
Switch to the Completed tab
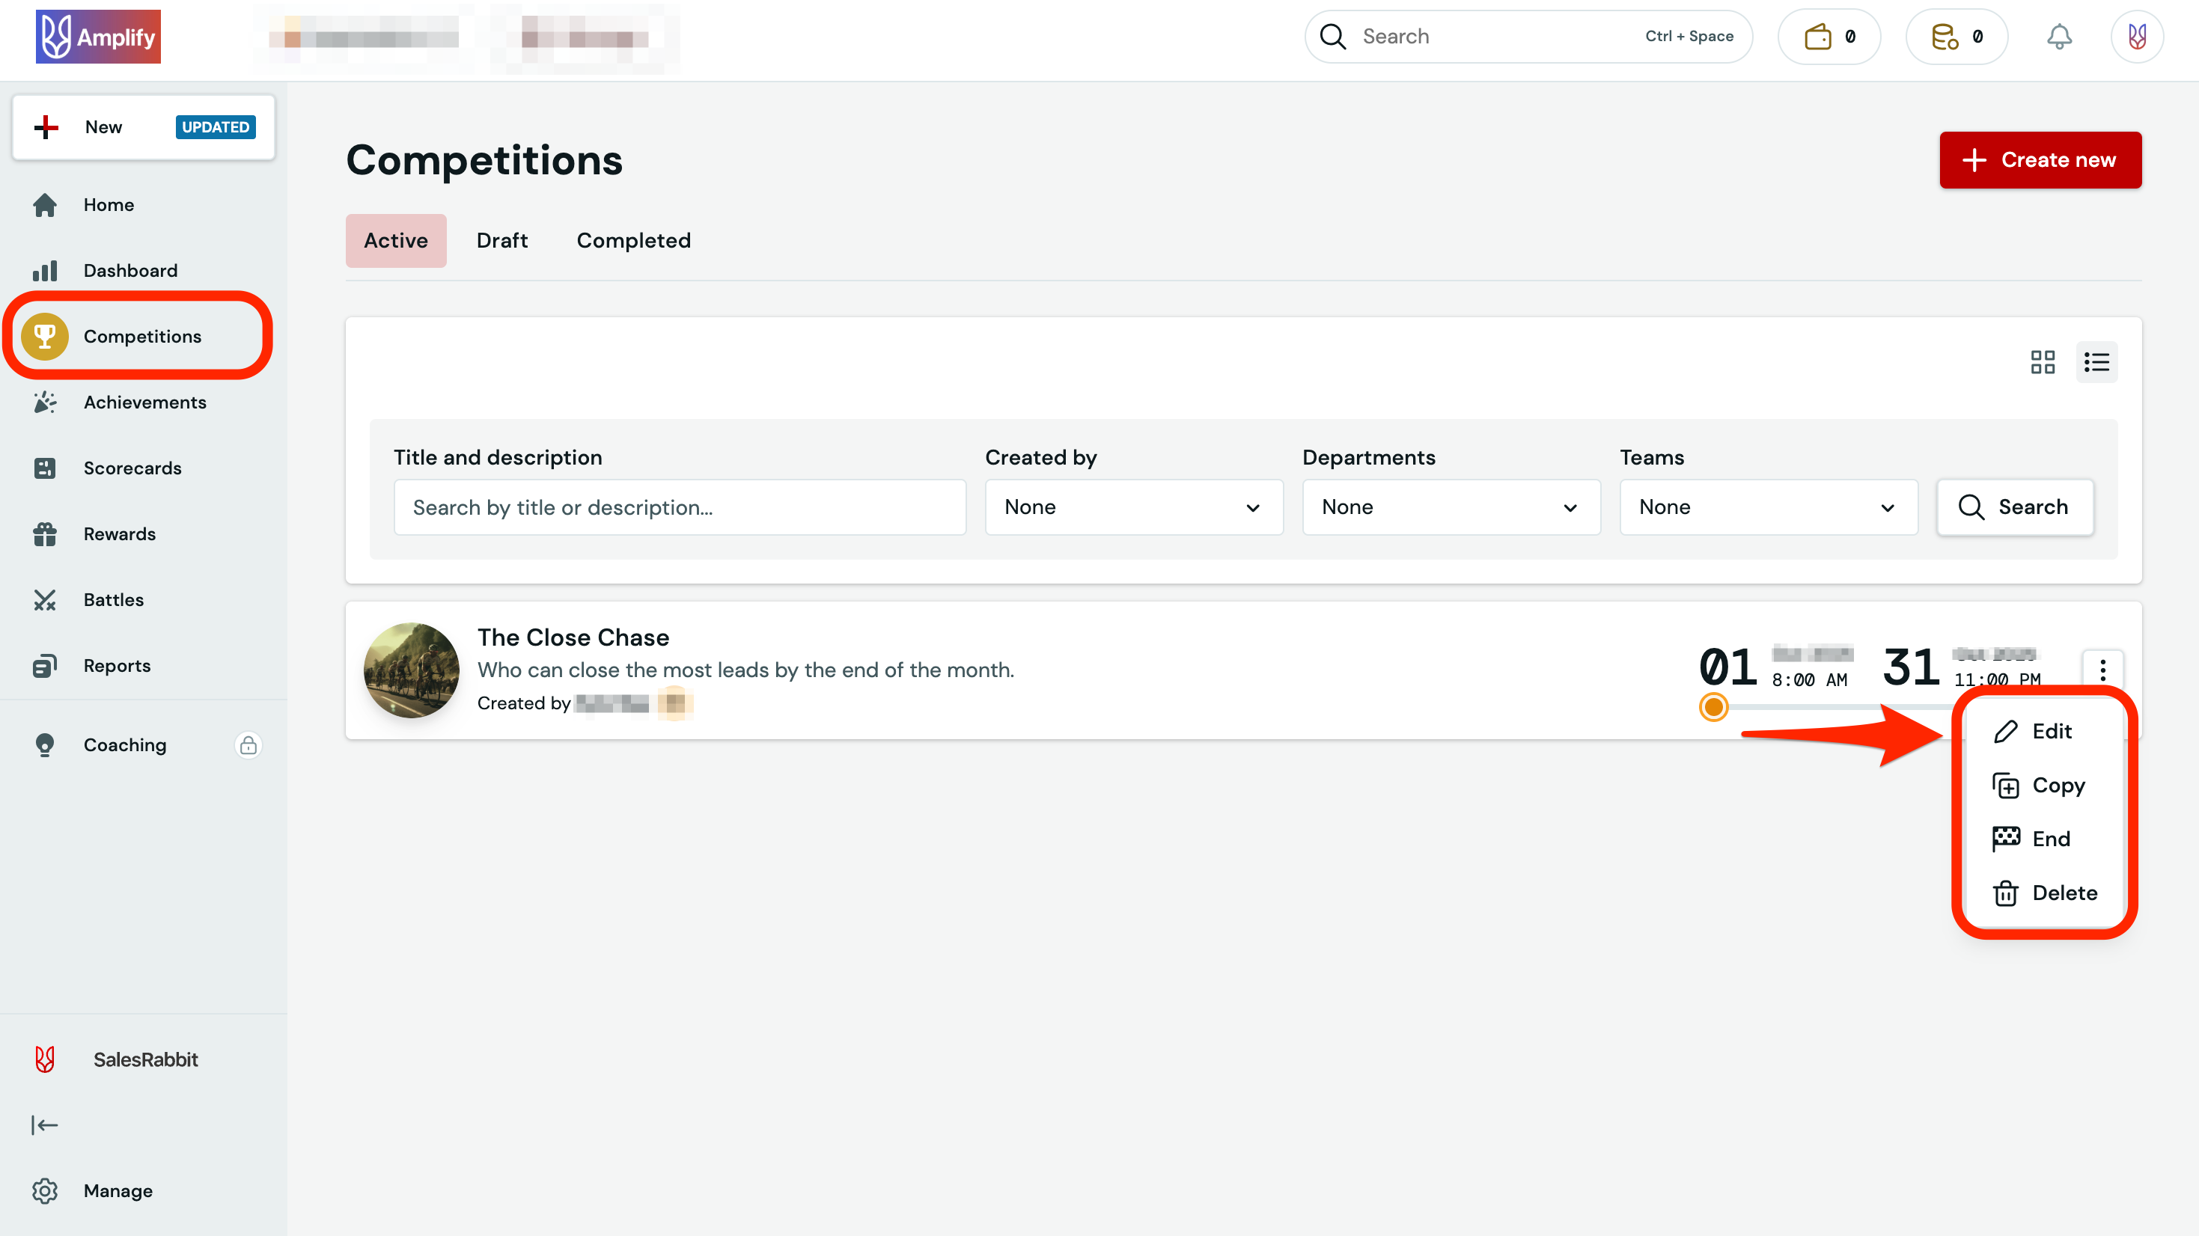[633, 240]
